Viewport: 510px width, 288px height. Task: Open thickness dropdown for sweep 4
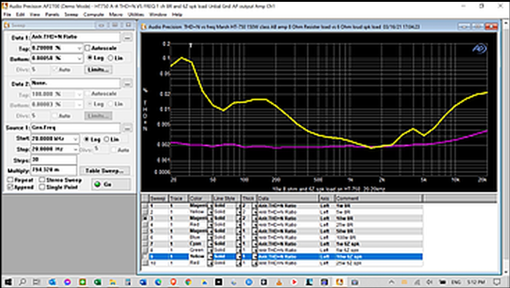[x=254, y=224]
